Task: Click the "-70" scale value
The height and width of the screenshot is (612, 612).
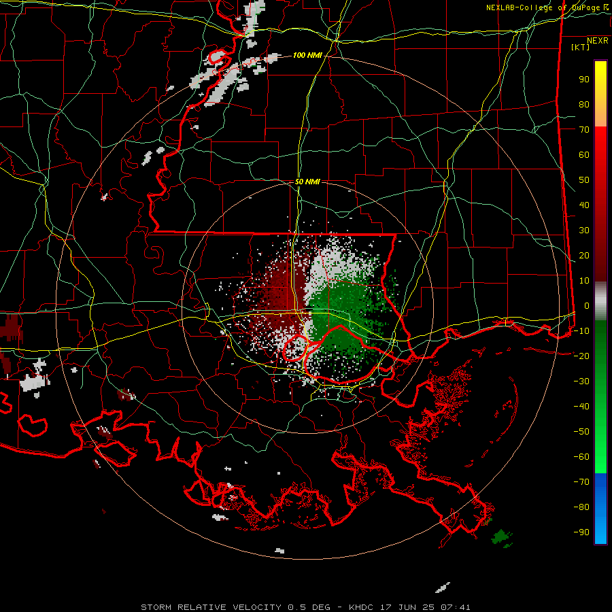Action: pos(581,482)
